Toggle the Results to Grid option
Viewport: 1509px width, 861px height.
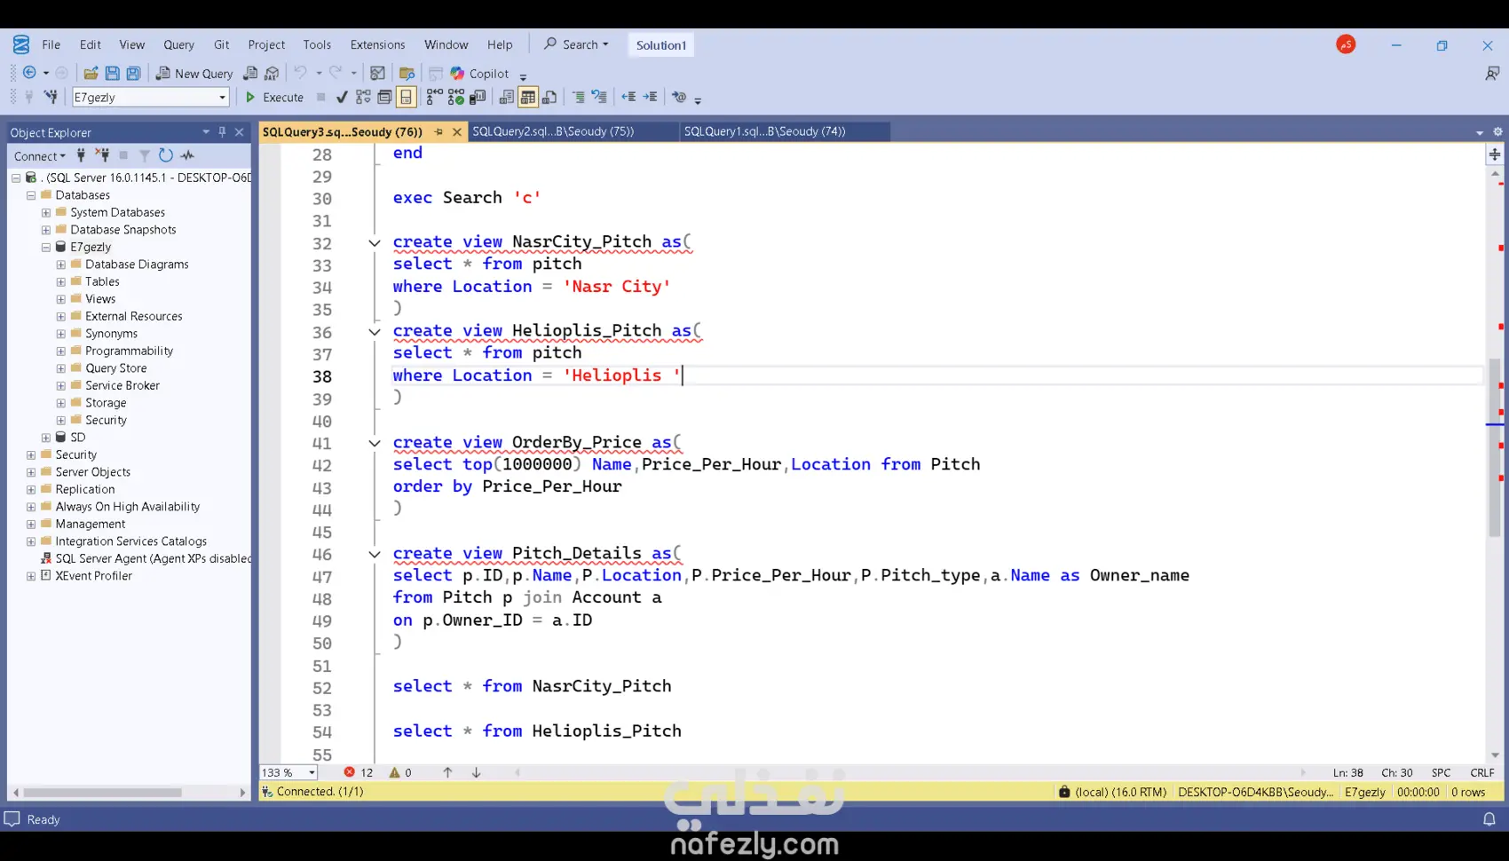coord(527,98)
